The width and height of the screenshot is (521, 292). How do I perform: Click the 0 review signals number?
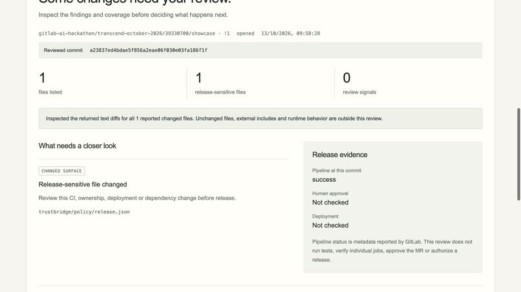coord(346,78)
